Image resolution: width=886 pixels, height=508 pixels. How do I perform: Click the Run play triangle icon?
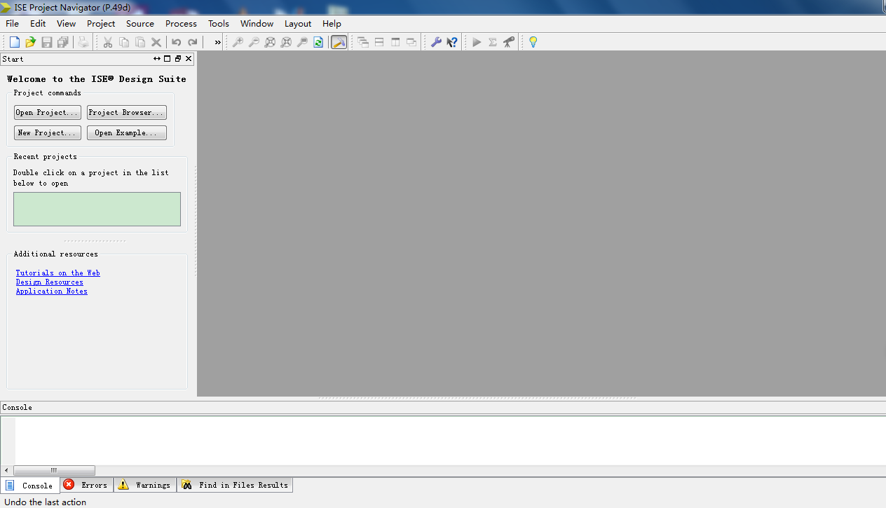[477, 42]
